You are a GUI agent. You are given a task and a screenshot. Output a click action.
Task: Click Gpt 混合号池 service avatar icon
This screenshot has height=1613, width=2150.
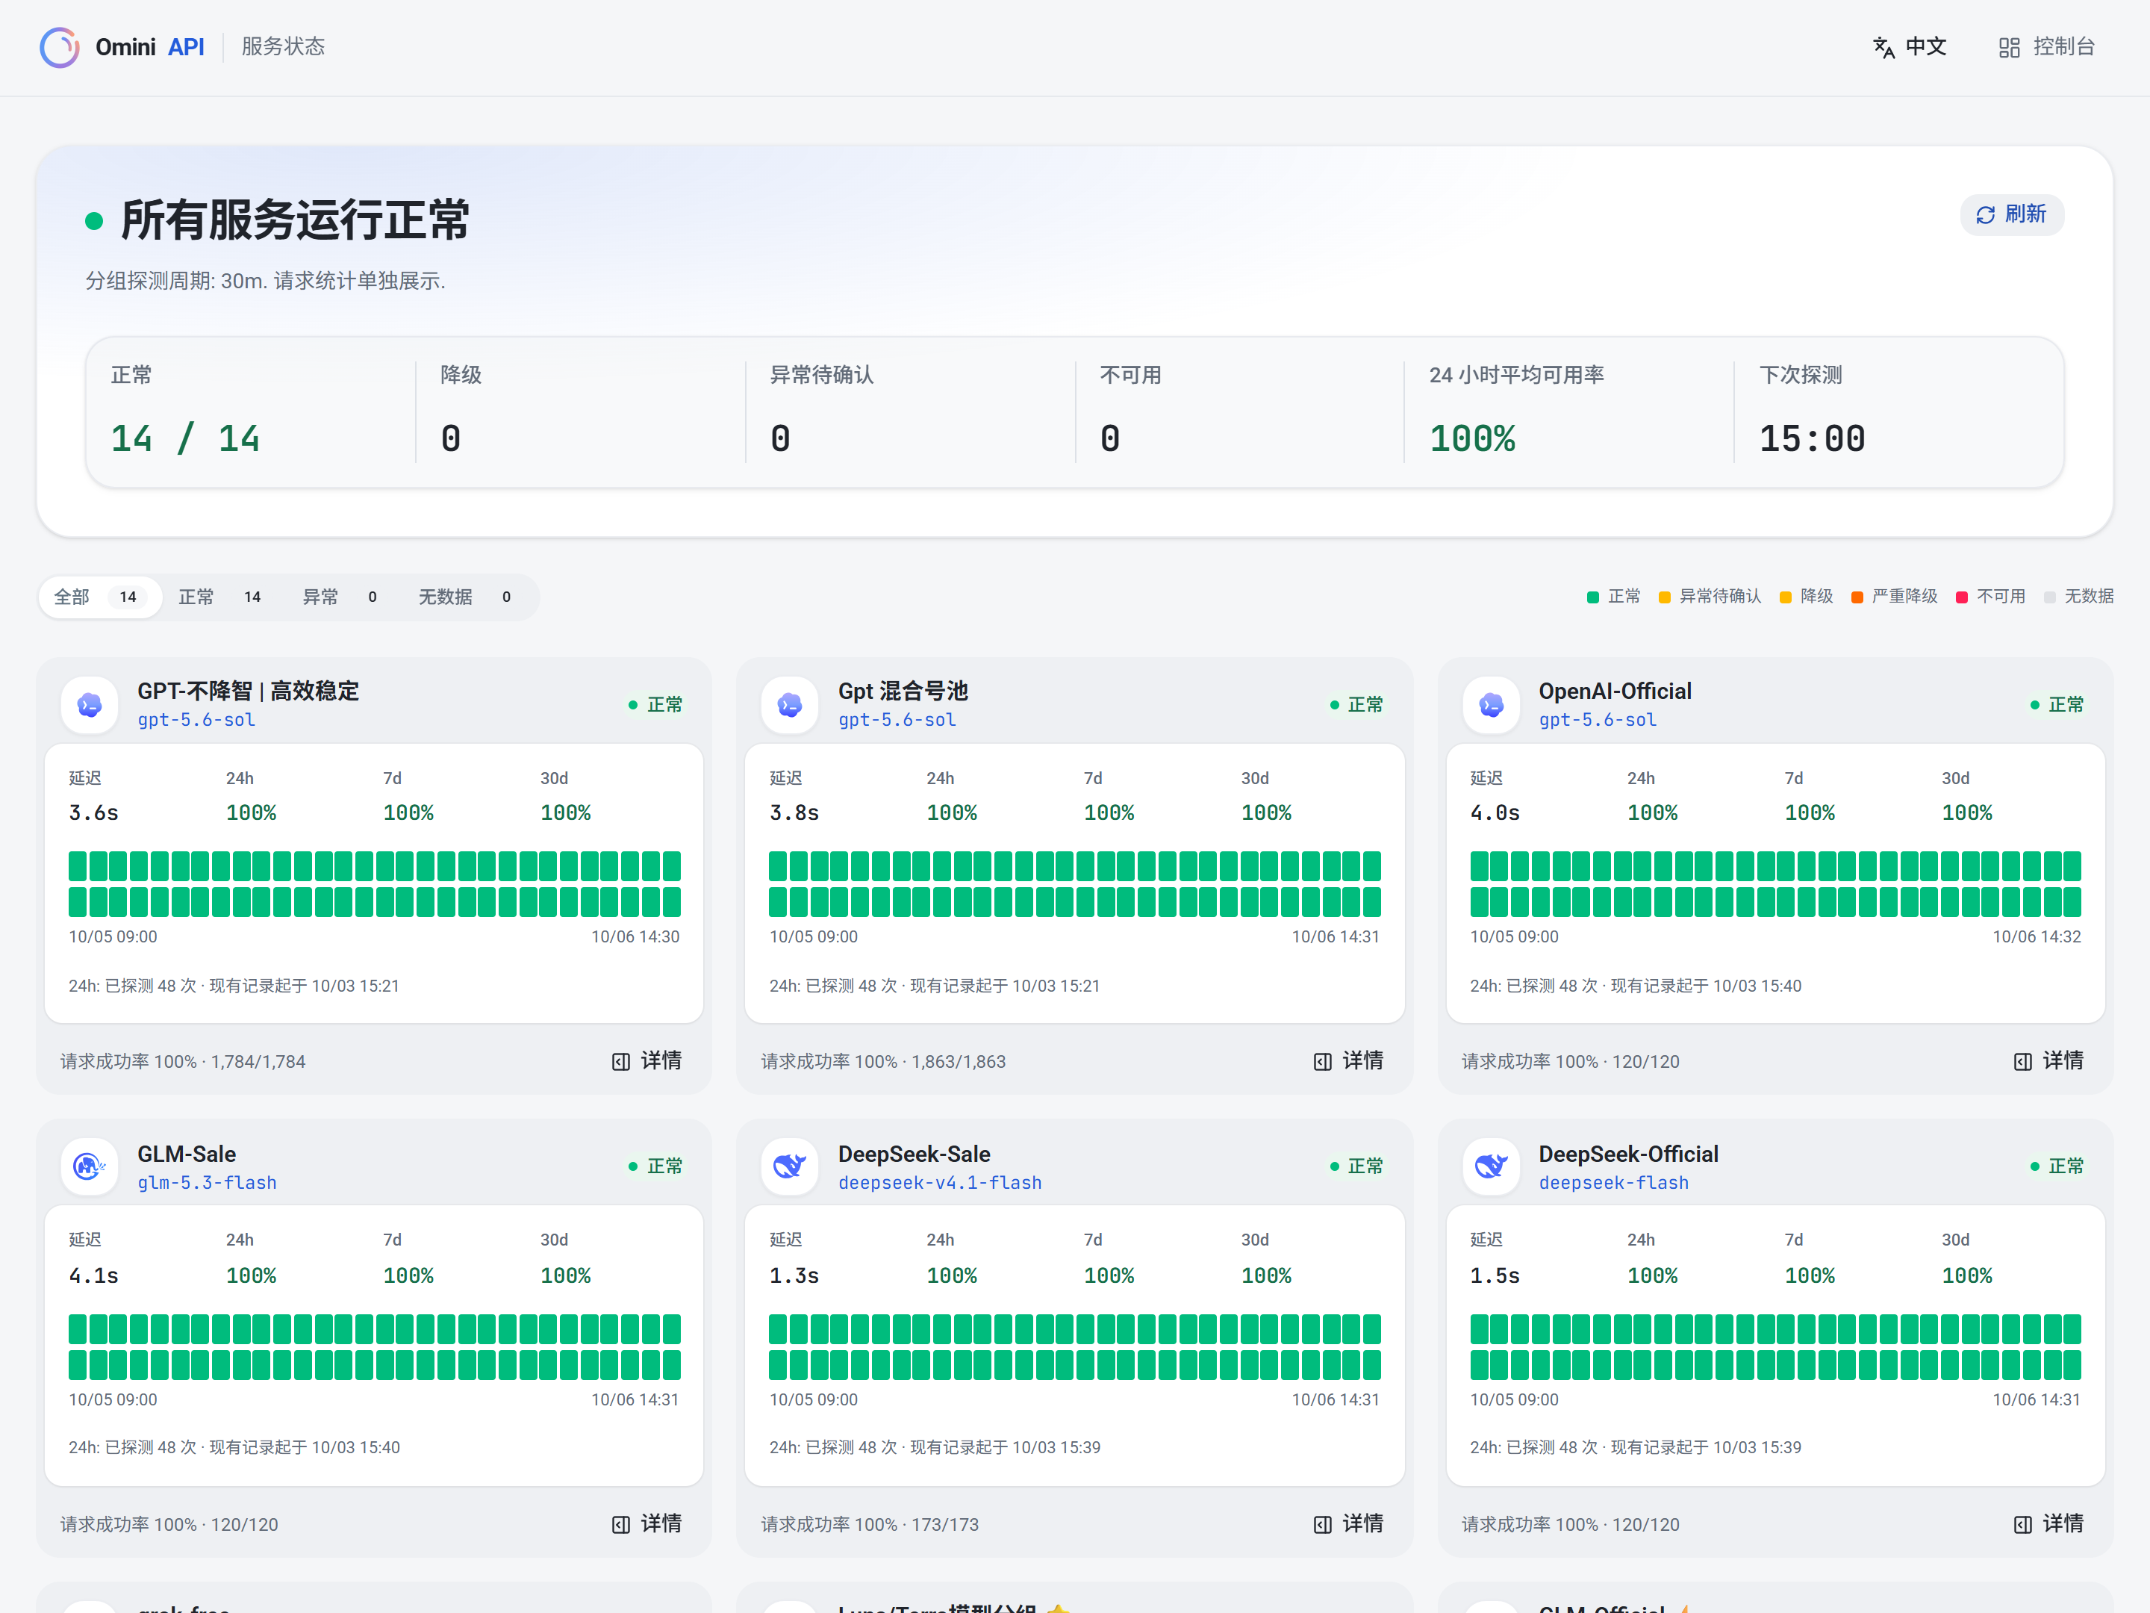[x=791, y=705]
